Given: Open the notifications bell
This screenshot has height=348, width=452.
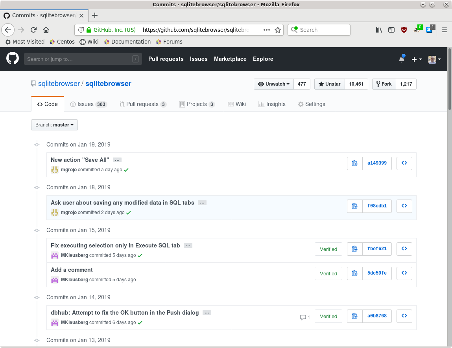Looking at the screenshot, I should click(x=401, y=59).
